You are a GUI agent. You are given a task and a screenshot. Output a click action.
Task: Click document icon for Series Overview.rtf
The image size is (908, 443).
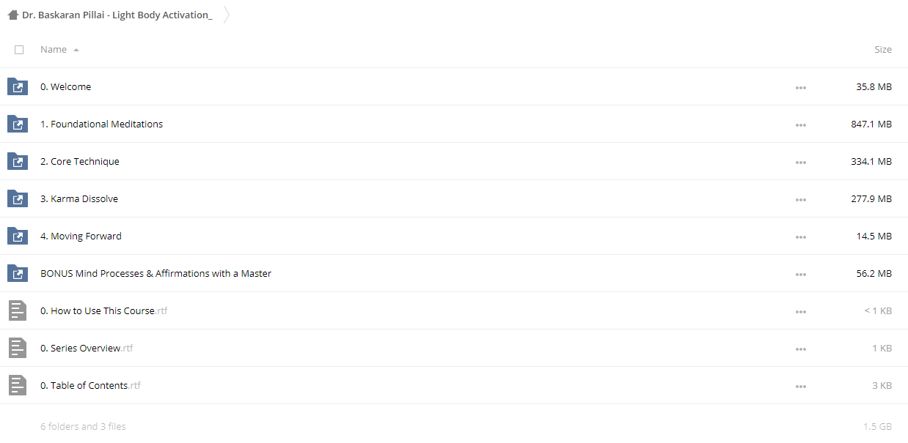click(x=18, y=348)
